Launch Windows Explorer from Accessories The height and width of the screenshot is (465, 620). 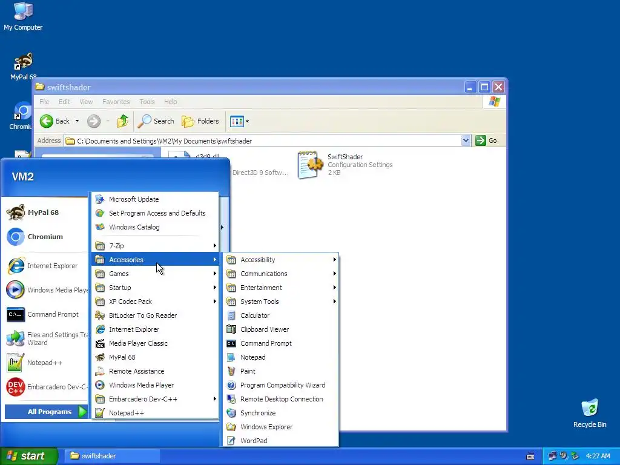[x=281, y=427]
